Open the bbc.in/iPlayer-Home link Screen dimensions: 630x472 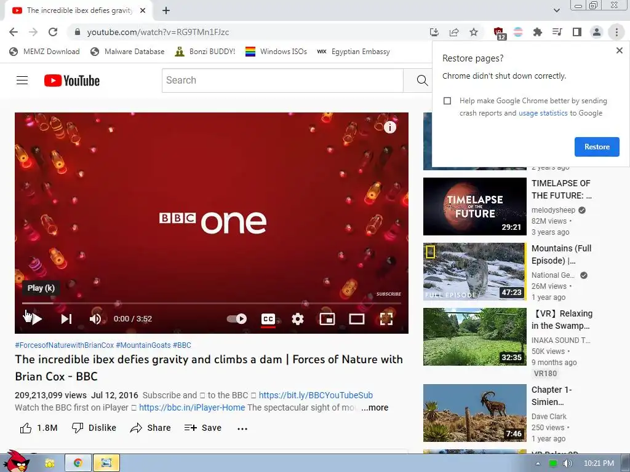[x=192, y=408]
